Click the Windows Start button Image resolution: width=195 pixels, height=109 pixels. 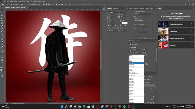tap(62, 107)
